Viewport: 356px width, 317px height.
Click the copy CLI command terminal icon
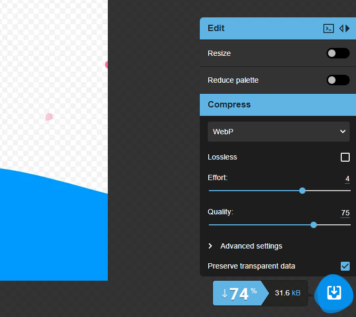coord(328,28)
